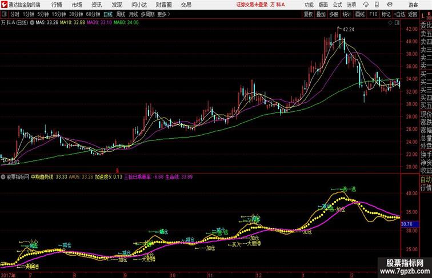Click the 游客 user label
This screenshot has width=432, height=278.
tap(413, 5)
